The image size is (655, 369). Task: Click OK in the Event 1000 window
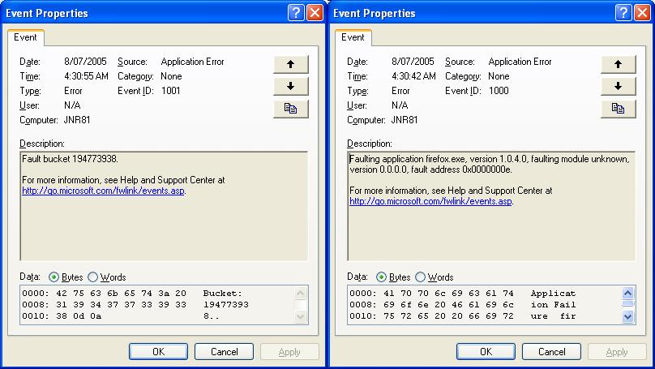pos(486,352)
